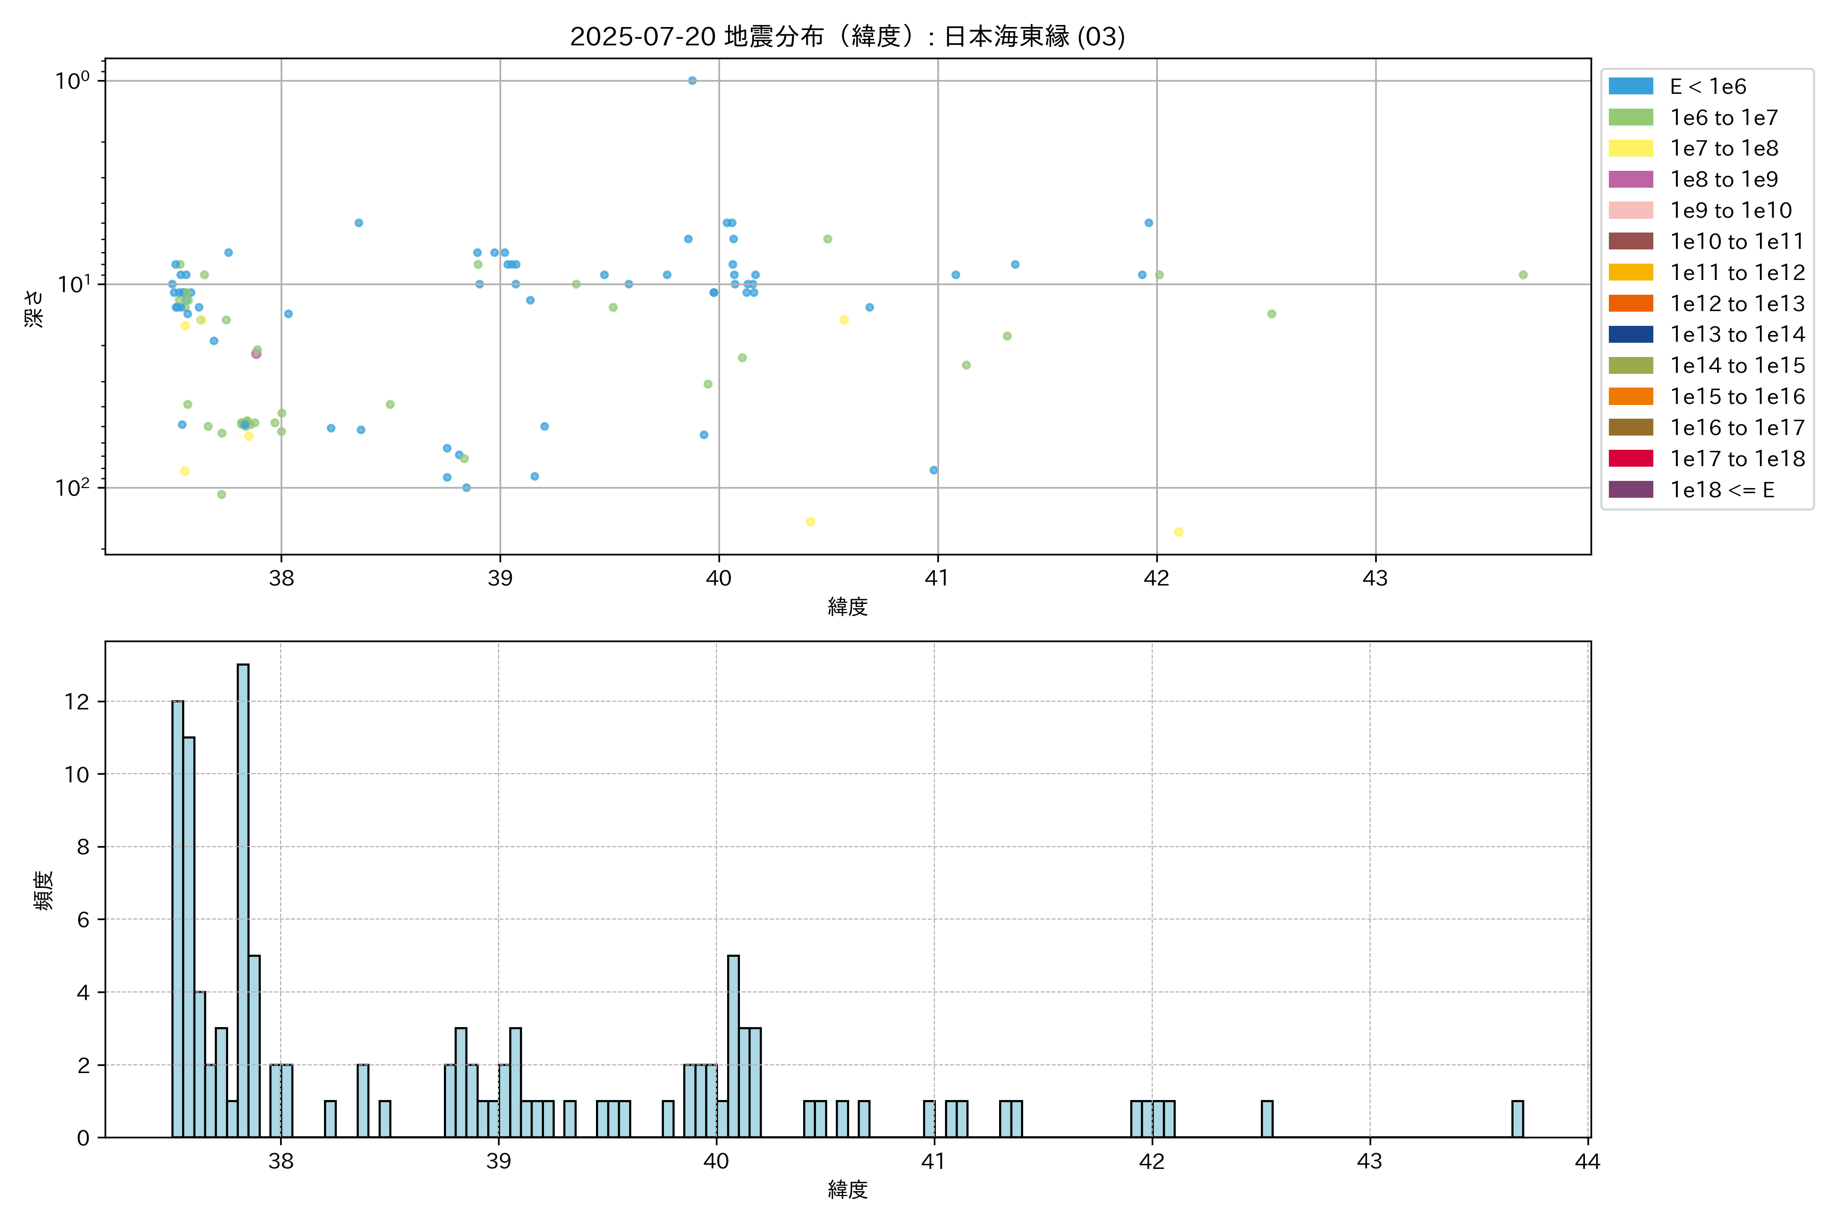1837x1224 pixels.
Task: Click the red 1e17 to 1e18 legend swatch
Action: 1630,458
